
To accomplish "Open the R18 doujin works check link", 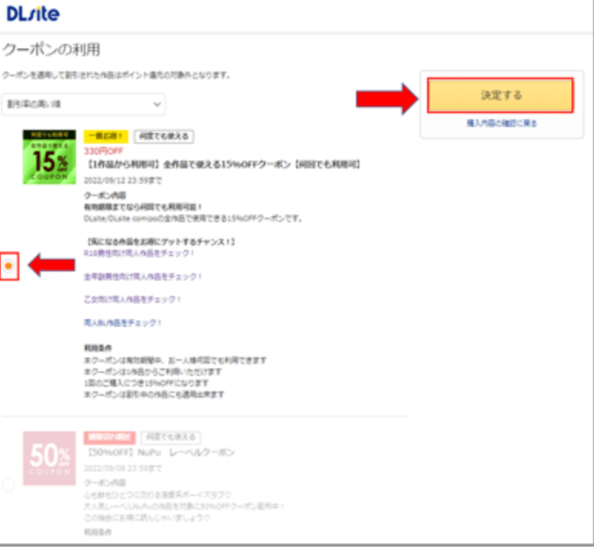I will pyautogui.click(x=138, y=253).
